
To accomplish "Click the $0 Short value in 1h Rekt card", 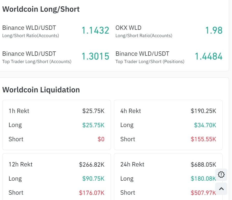I will point(101,139).
